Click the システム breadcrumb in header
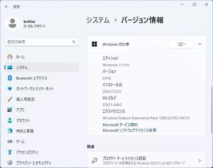The image size is (213, 168). point(98,20)
